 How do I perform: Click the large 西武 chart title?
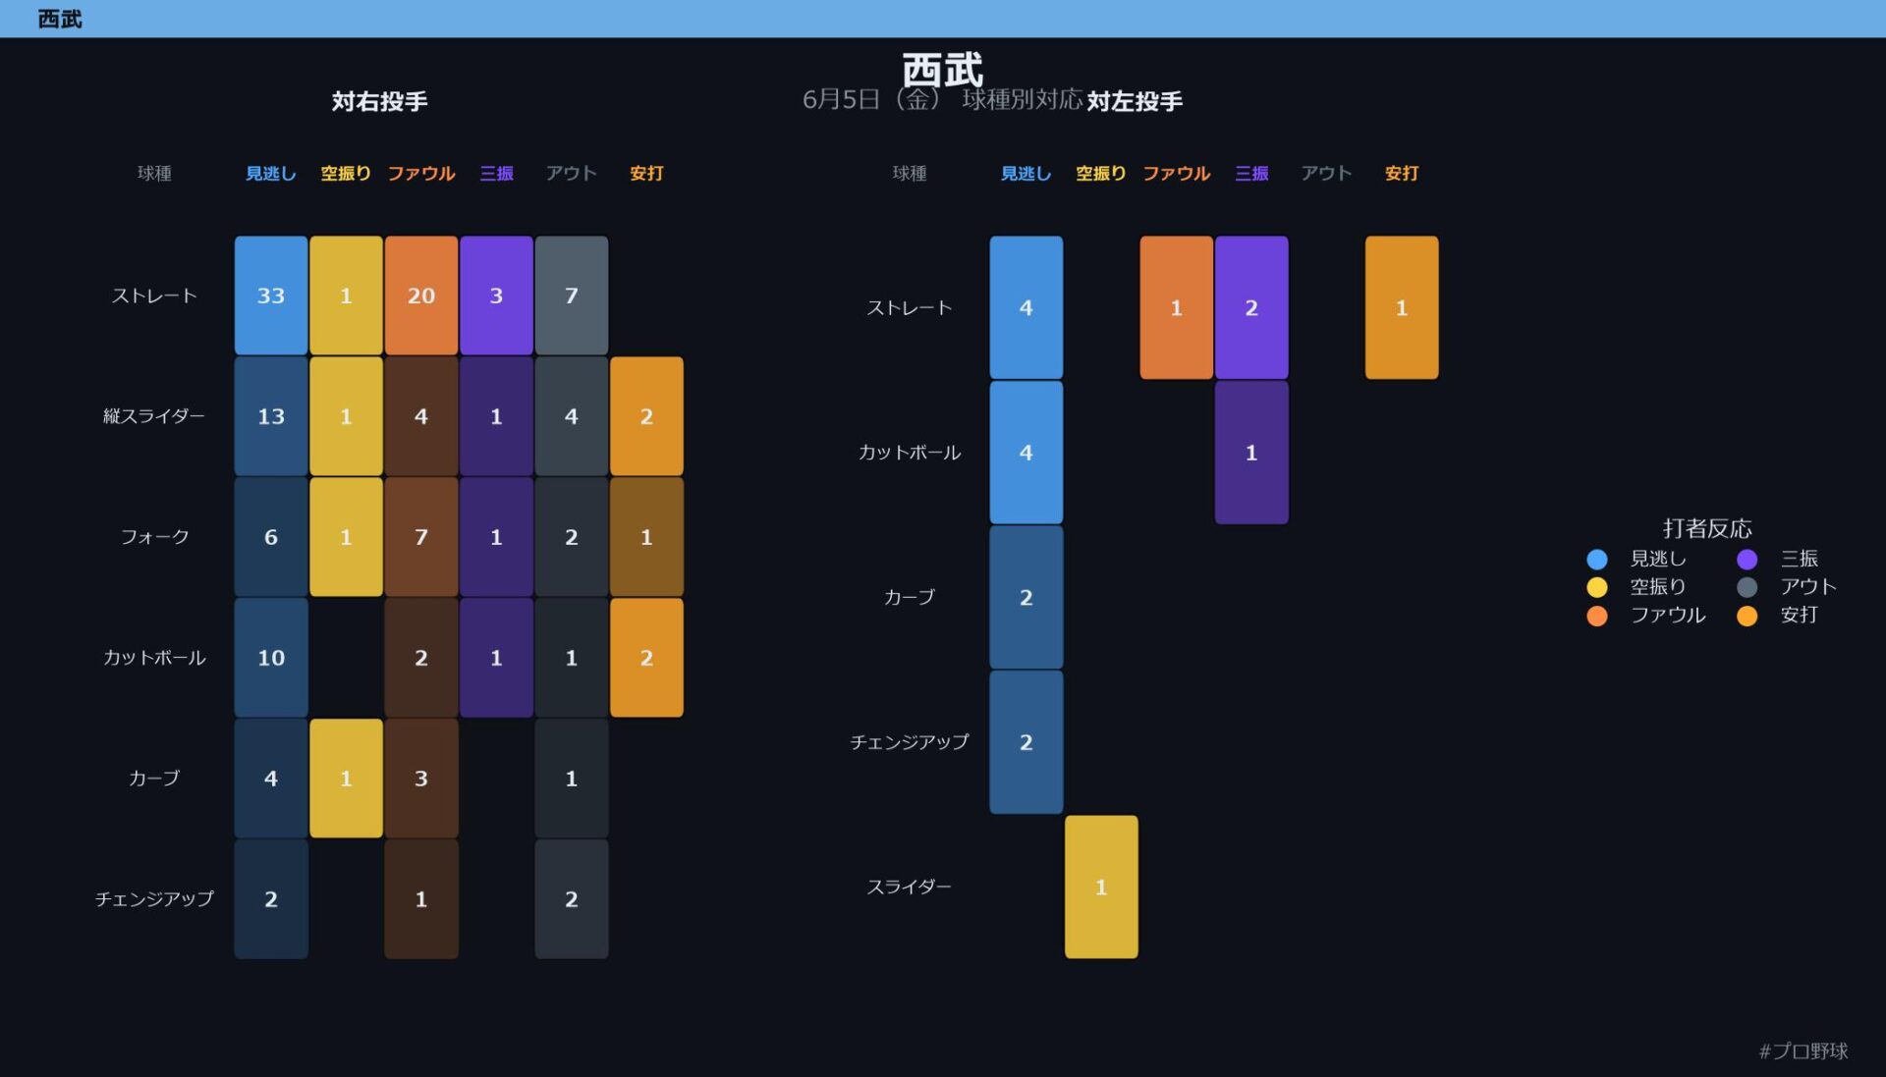943,71
